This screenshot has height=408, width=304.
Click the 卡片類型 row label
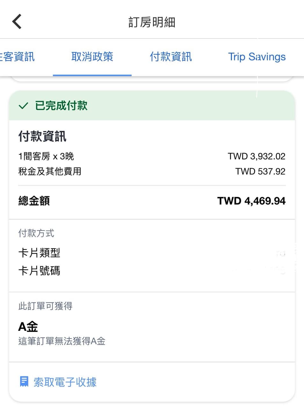coord(39,253)
